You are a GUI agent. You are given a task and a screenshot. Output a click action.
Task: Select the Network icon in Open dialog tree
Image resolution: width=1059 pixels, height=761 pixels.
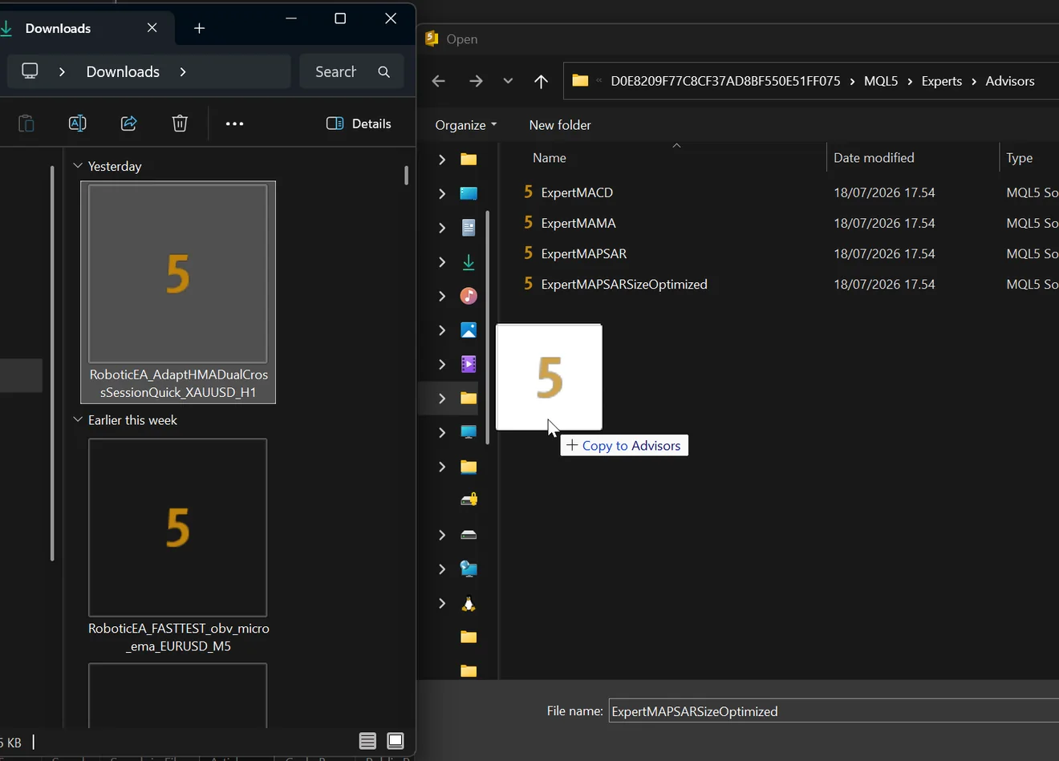(x=469, y=569)
